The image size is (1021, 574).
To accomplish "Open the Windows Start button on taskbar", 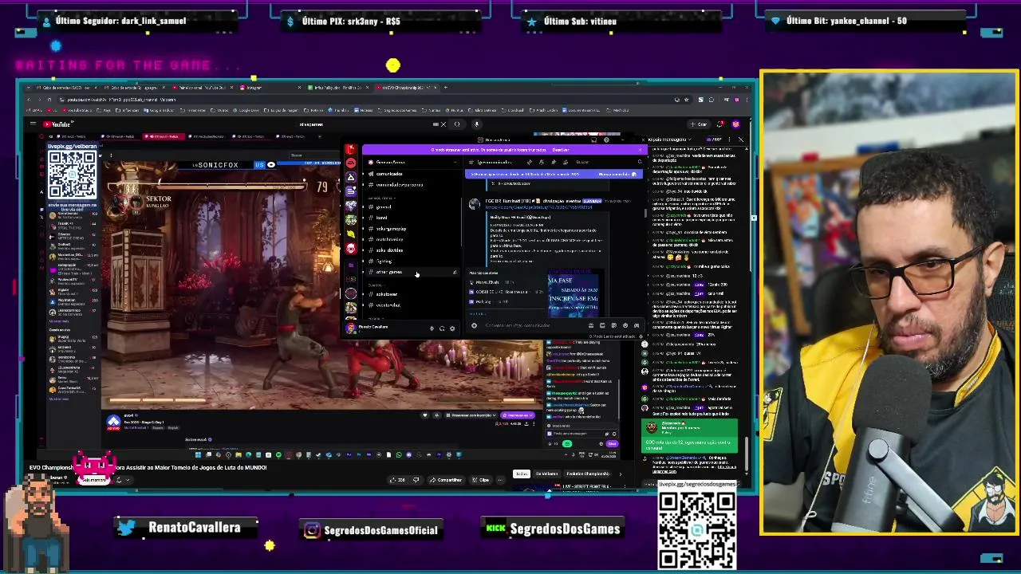I will click(198, 455).
